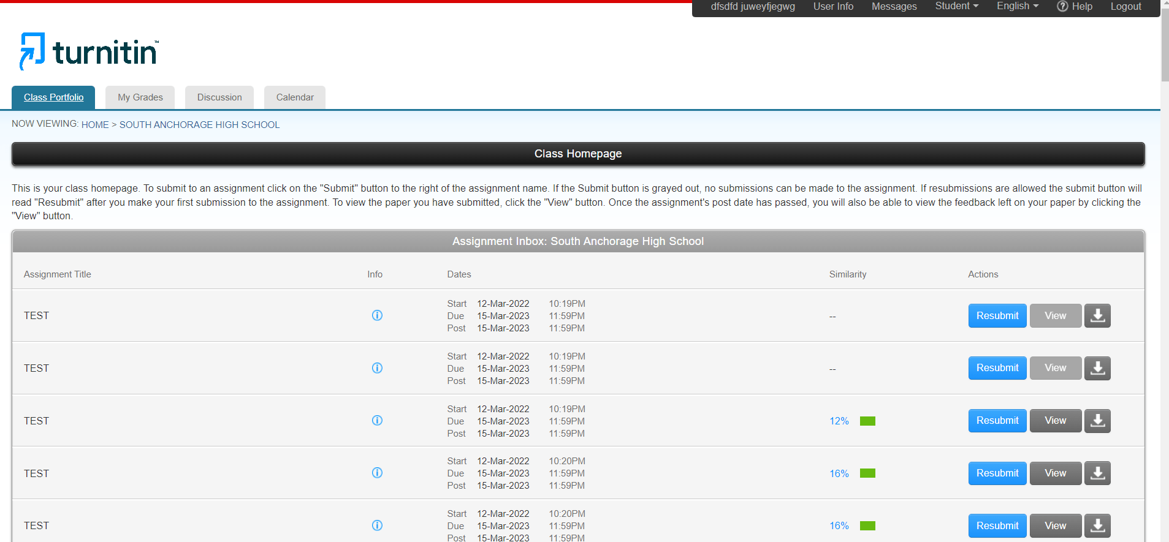
Task: Click the 16% similarity link in the bottom row
Action: (x=839, y=526)
